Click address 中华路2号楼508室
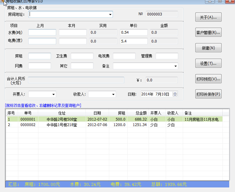The width and height of the screenshot is (235, 192). [x=62, y=119]
